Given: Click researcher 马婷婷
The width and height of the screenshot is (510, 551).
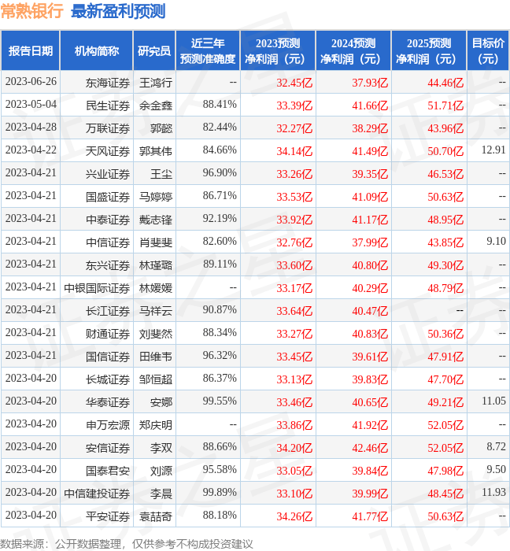Looking at the screenshot, I should pos(156,197).
